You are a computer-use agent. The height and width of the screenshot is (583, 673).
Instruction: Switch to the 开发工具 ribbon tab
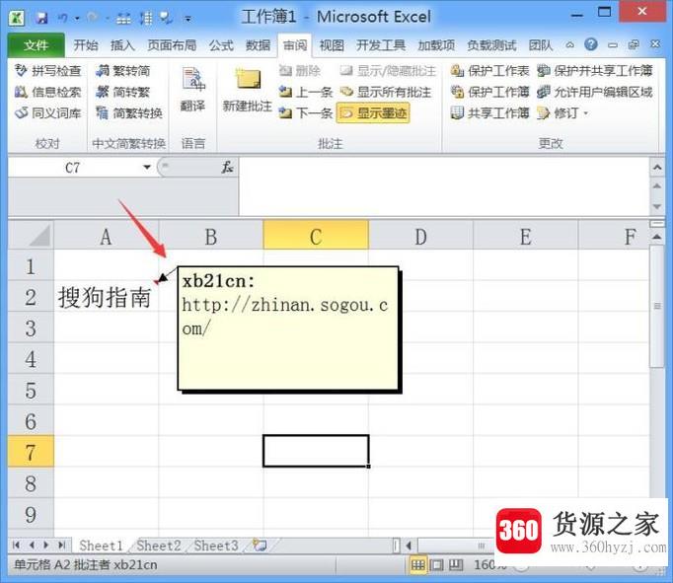(381, 45)
